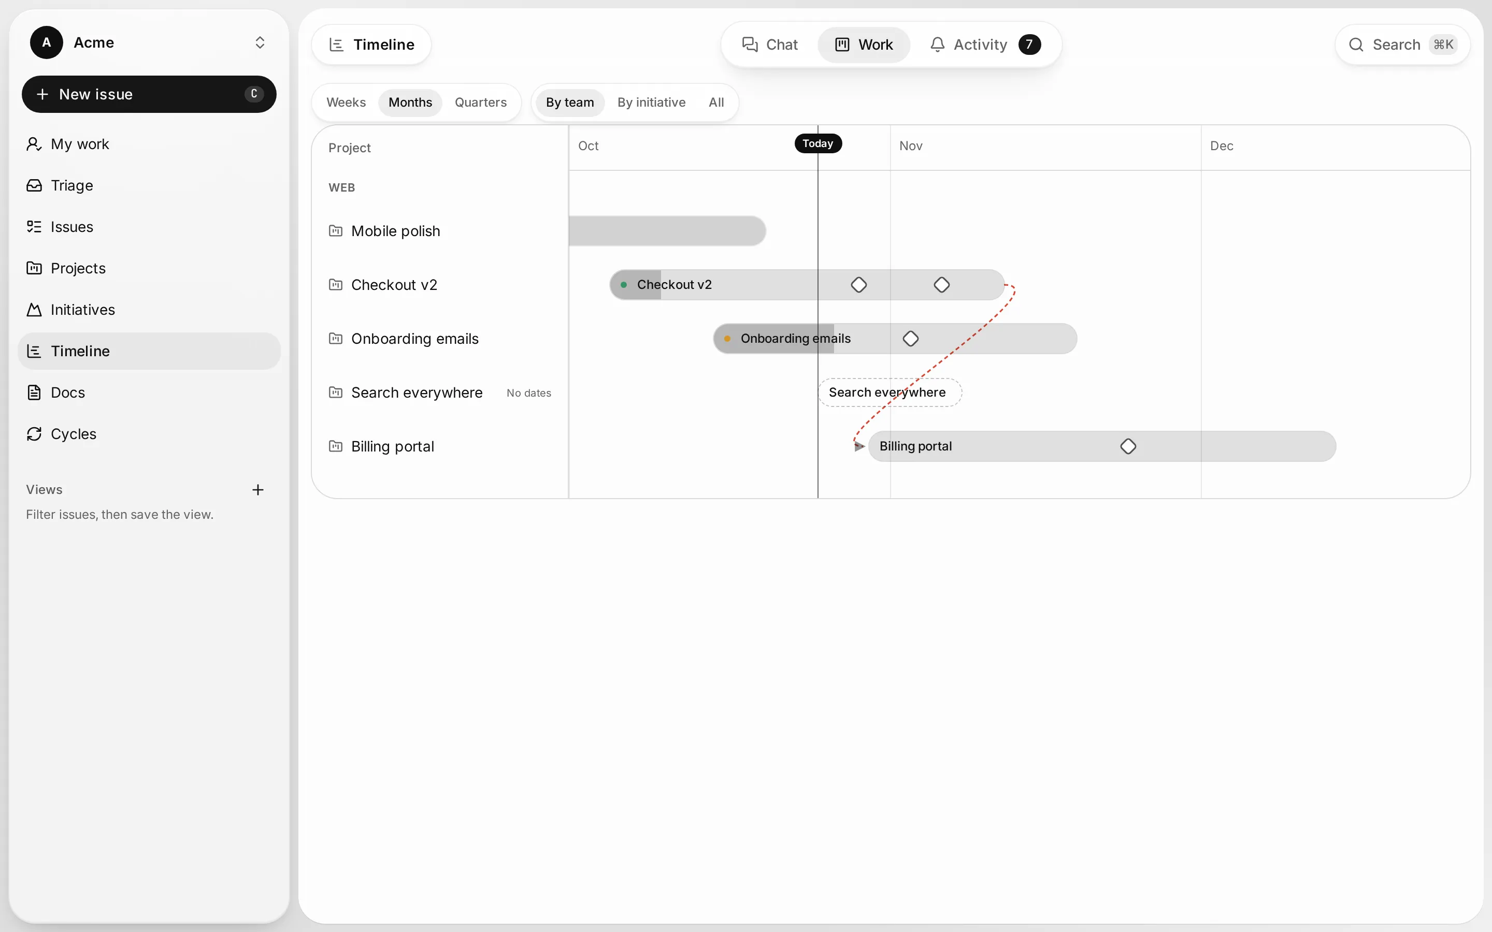
Task: Click the Timeline header button
Action: click(371, 45)
